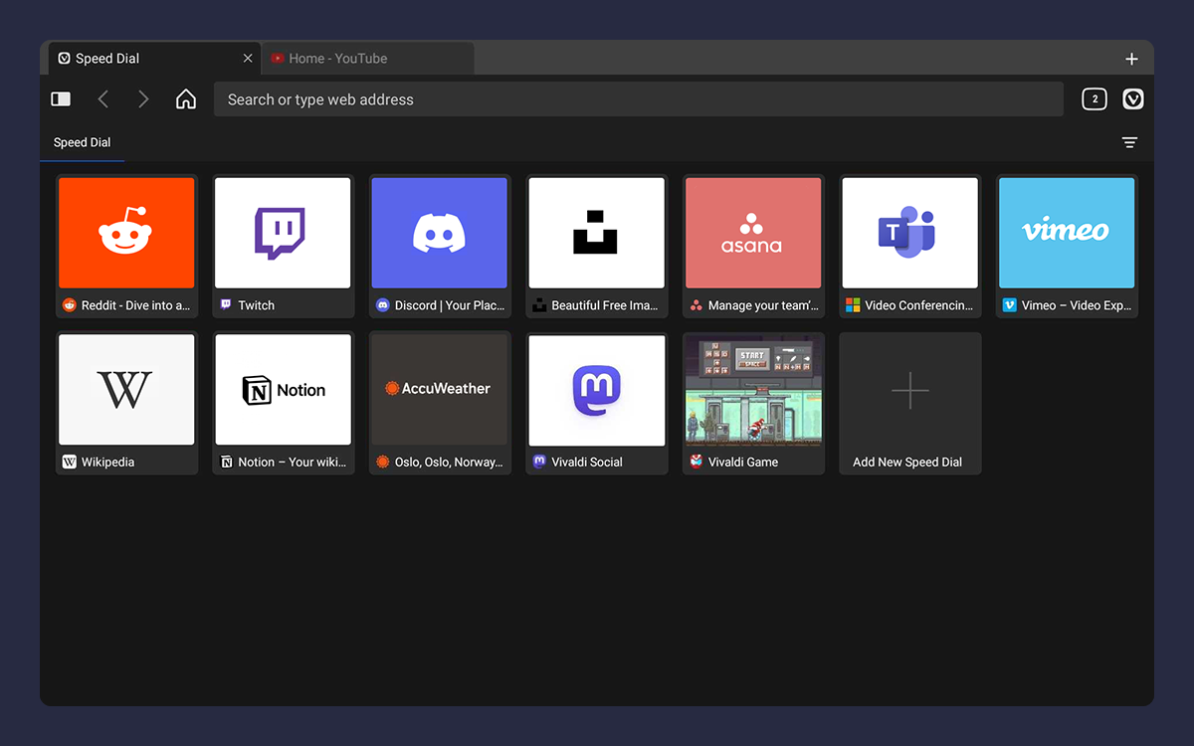This screenshot has height=746, width=1194.
Task: Open the Discord speed dial thumbnail
Action: point(440,233)
